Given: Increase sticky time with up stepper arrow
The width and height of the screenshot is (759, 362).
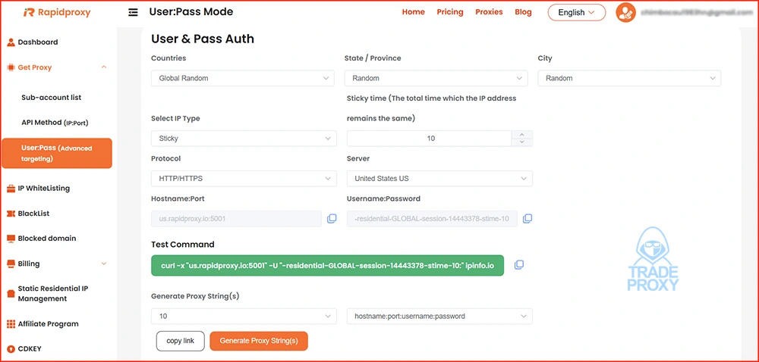Looking at the screenshot, I should pyautogui.click(x=522, y=135).
